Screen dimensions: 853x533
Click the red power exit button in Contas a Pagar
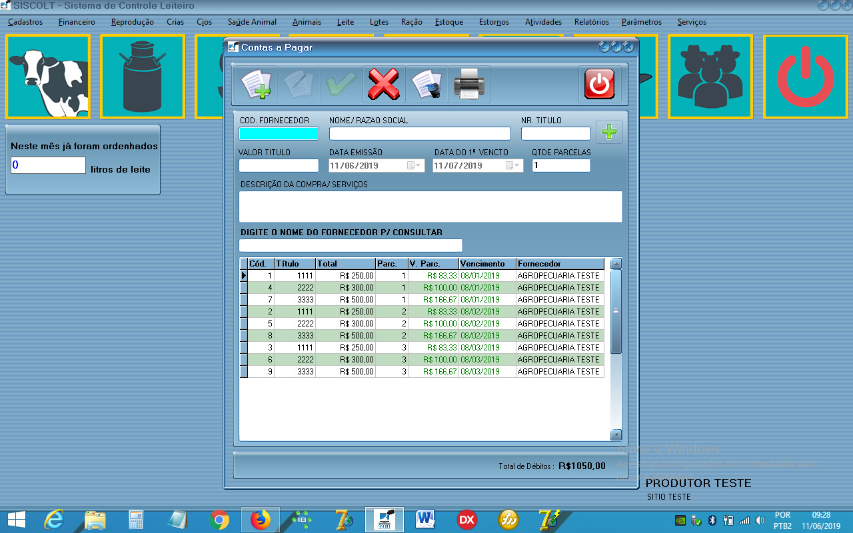pyautogui.click(x=599, y=85)
